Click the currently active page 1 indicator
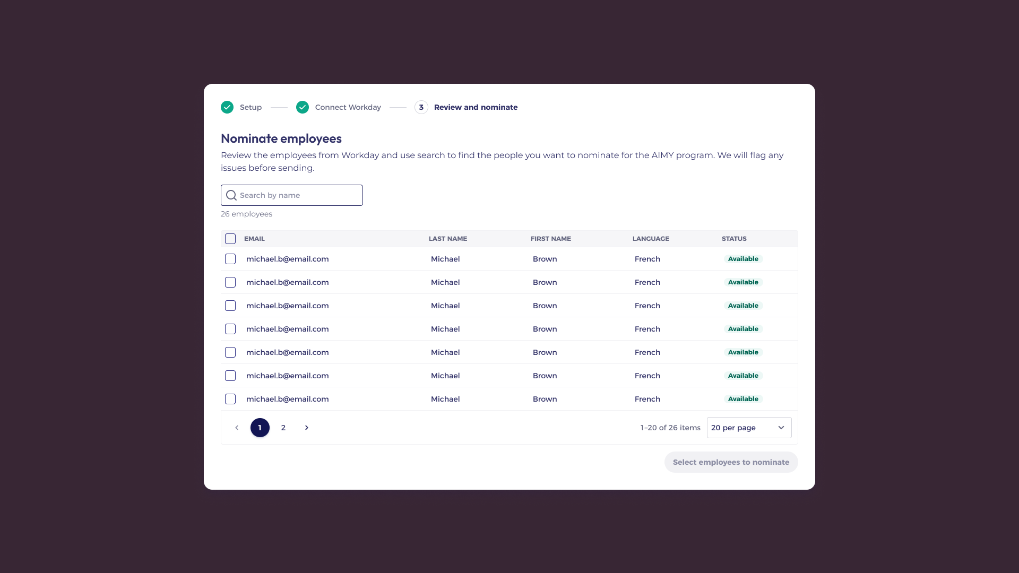The height and width of the screenshot is (573, 1019). coord(260,428)
